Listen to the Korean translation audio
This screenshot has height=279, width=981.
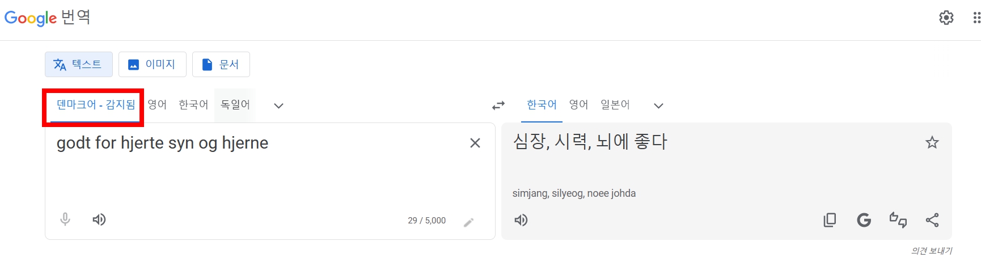coord(521,220)
